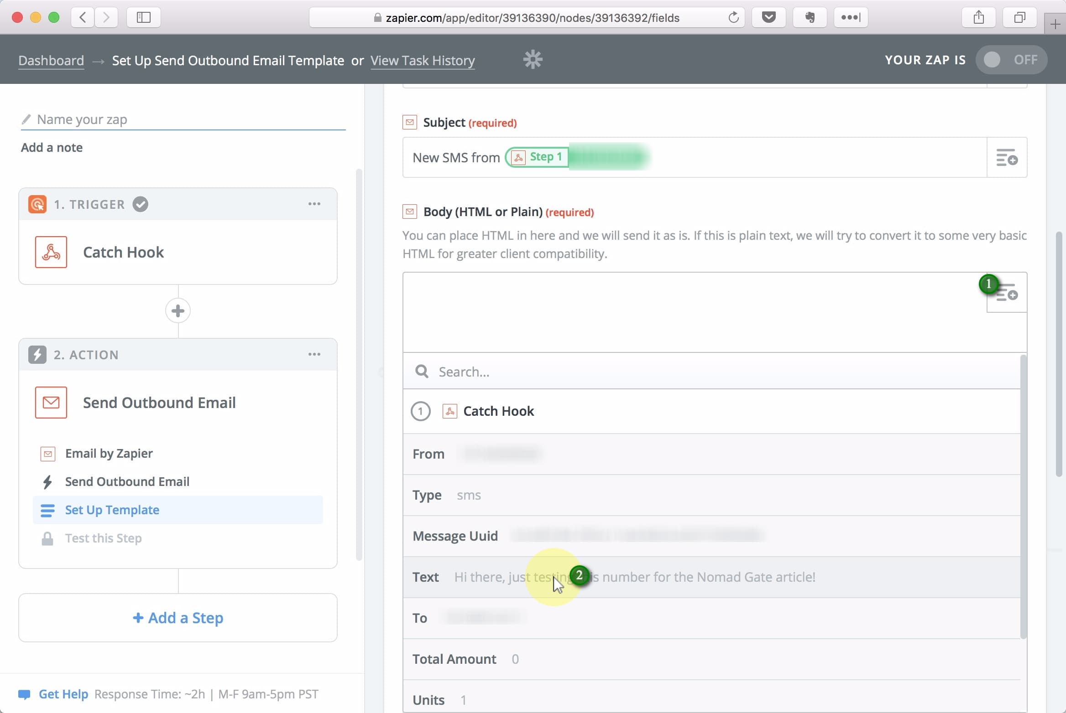Open a new tab with plus button

pos(1055,24)
